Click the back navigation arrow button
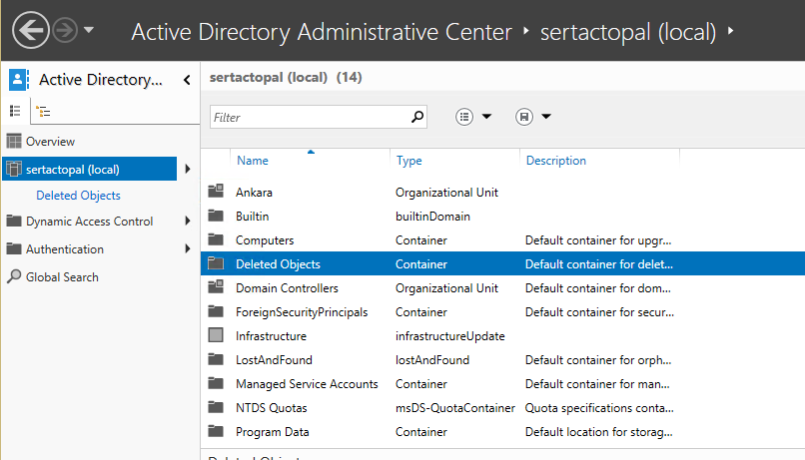The height and width of the screenshot is (460, 805). pos(31,30)
